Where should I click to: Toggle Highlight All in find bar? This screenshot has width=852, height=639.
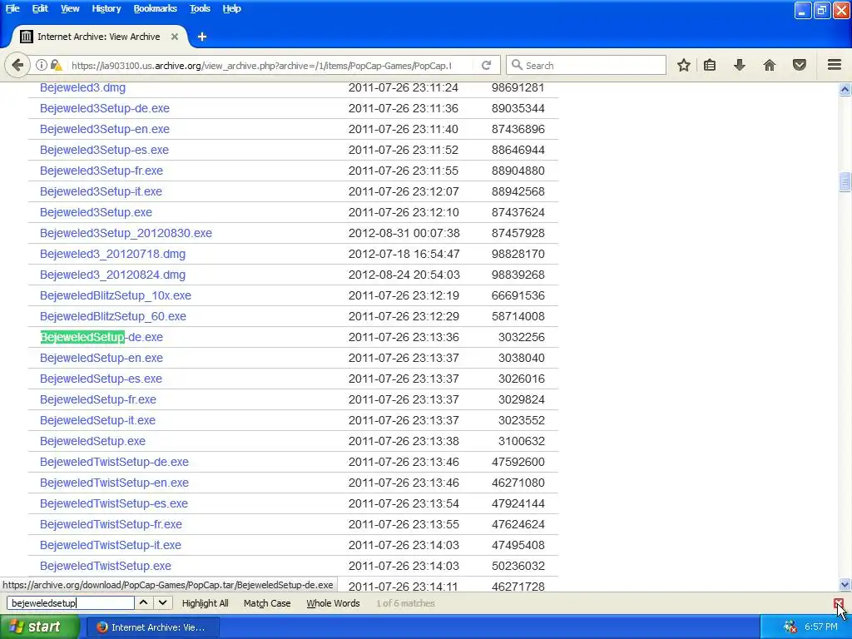205,603
